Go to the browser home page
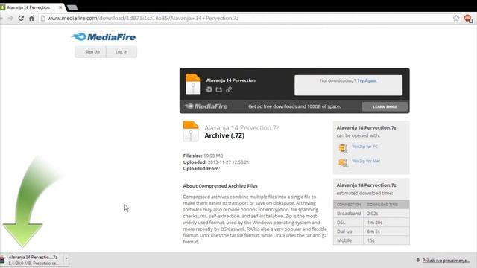 [x=31, y=18]
